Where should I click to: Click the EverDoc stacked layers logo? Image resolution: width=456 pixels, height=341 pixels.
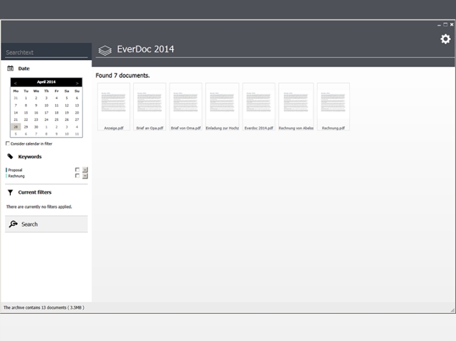click(x=105, y=50)
